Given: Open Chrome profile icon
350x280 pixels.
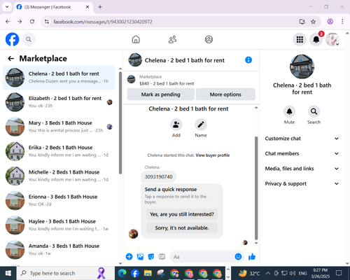Looking at the screenshot, I should 330,22.
